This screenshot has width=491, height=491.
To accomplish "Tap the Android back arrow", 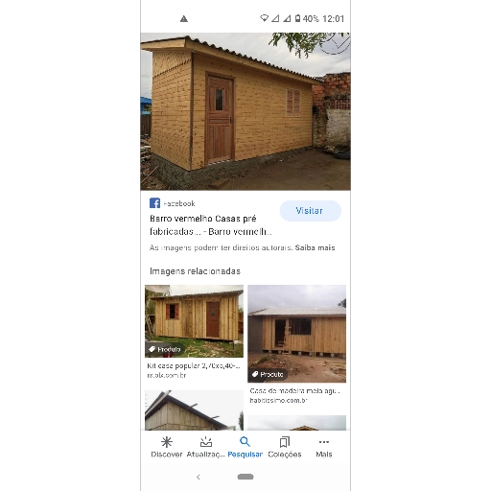I will 199,477.
